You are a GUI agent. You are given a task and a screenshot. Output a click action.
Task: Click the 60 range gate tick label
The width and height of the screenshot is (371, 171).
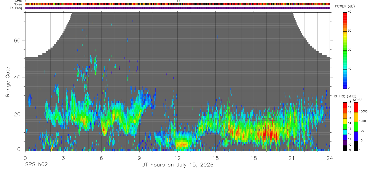19,40
